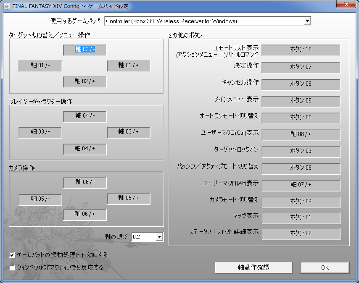
Task: Toggle ゲームパッドの振動処理を有効にする checkbox
Action: point(12,255)
